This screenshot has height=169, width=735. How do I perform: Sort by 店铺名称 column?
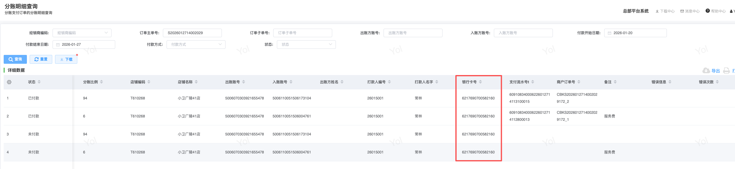click(196, 82)
